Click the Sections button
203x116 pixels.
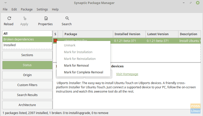coord(27,55)
